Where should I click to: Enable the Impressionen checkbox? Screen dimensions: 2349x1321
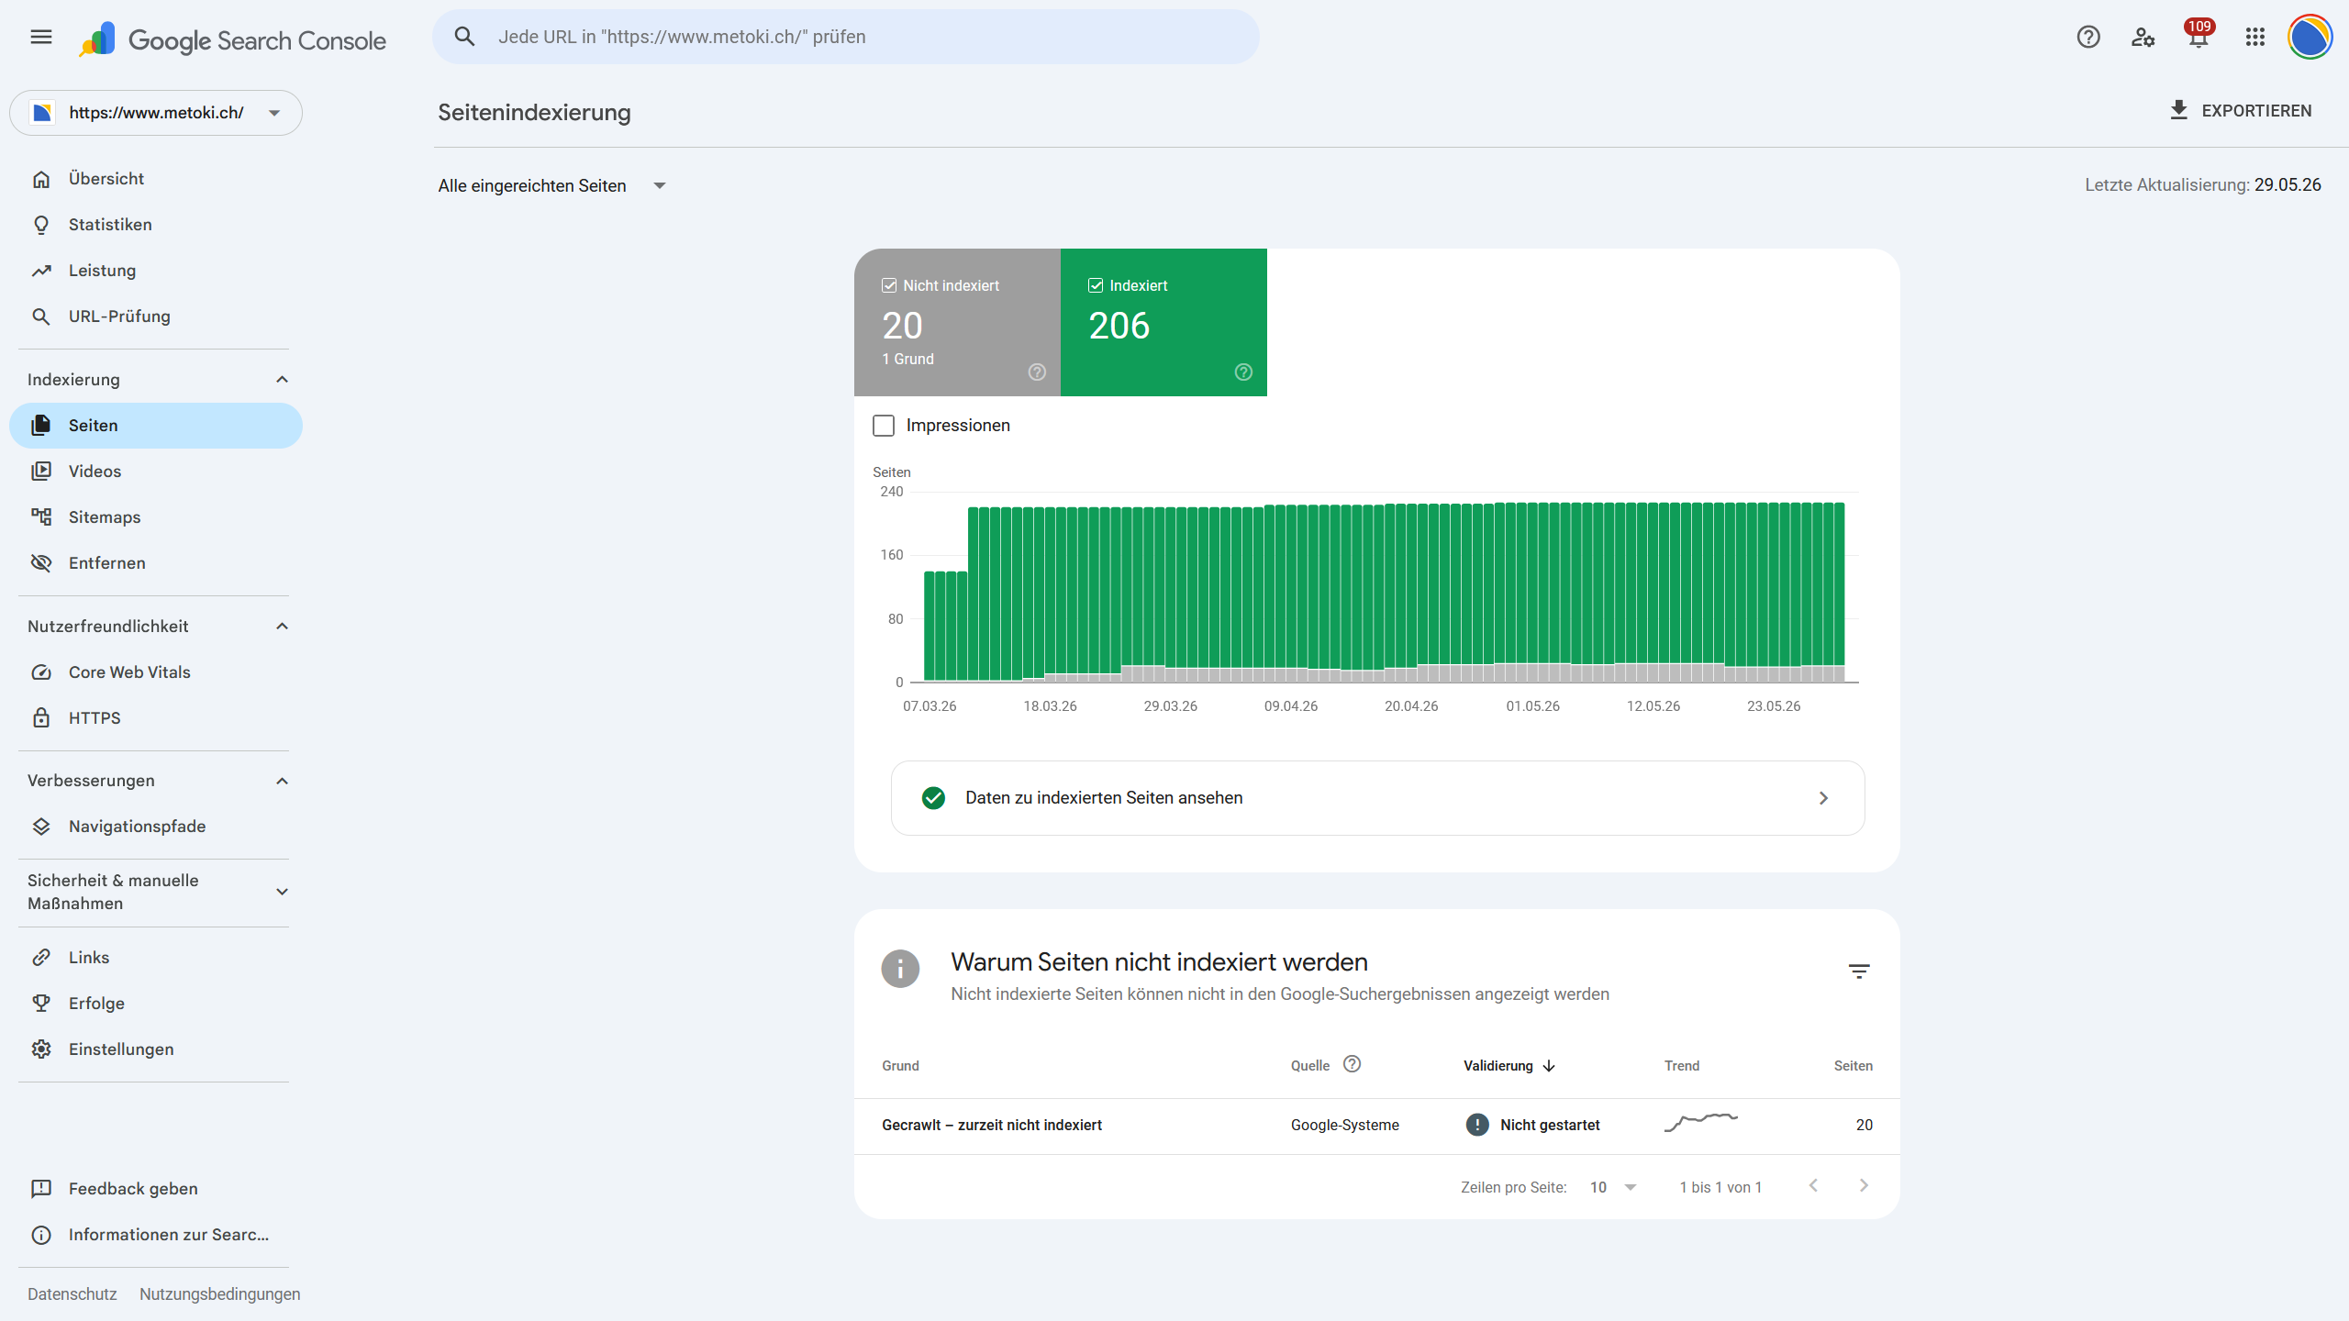(884, 426)
